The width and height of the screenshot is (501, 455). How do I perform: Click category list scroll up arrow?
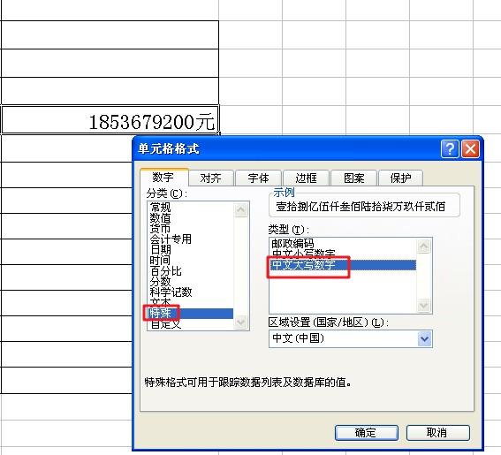tap(241, 210)
